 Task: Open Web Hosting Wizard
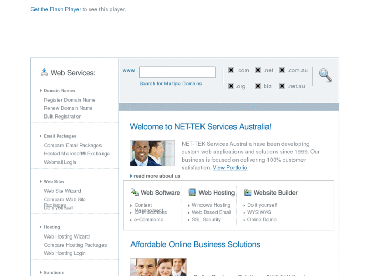67,236
